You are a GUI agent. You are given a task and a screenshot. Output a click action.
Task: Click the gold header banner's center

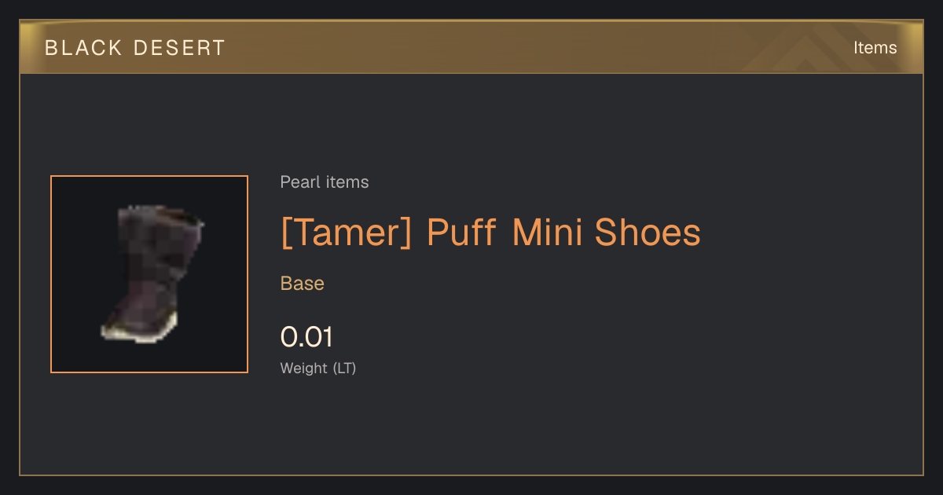(472, 47)
